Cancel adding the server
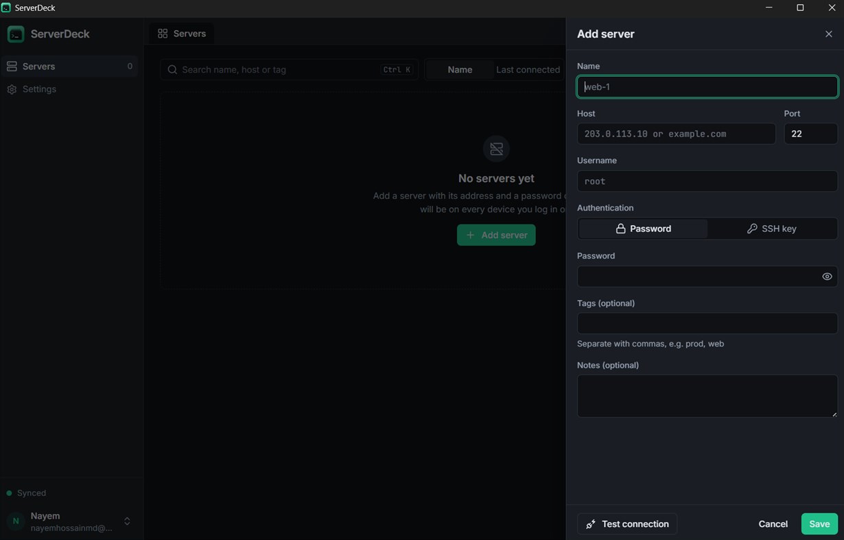The image size is (844, 540). tap(773, 524)
